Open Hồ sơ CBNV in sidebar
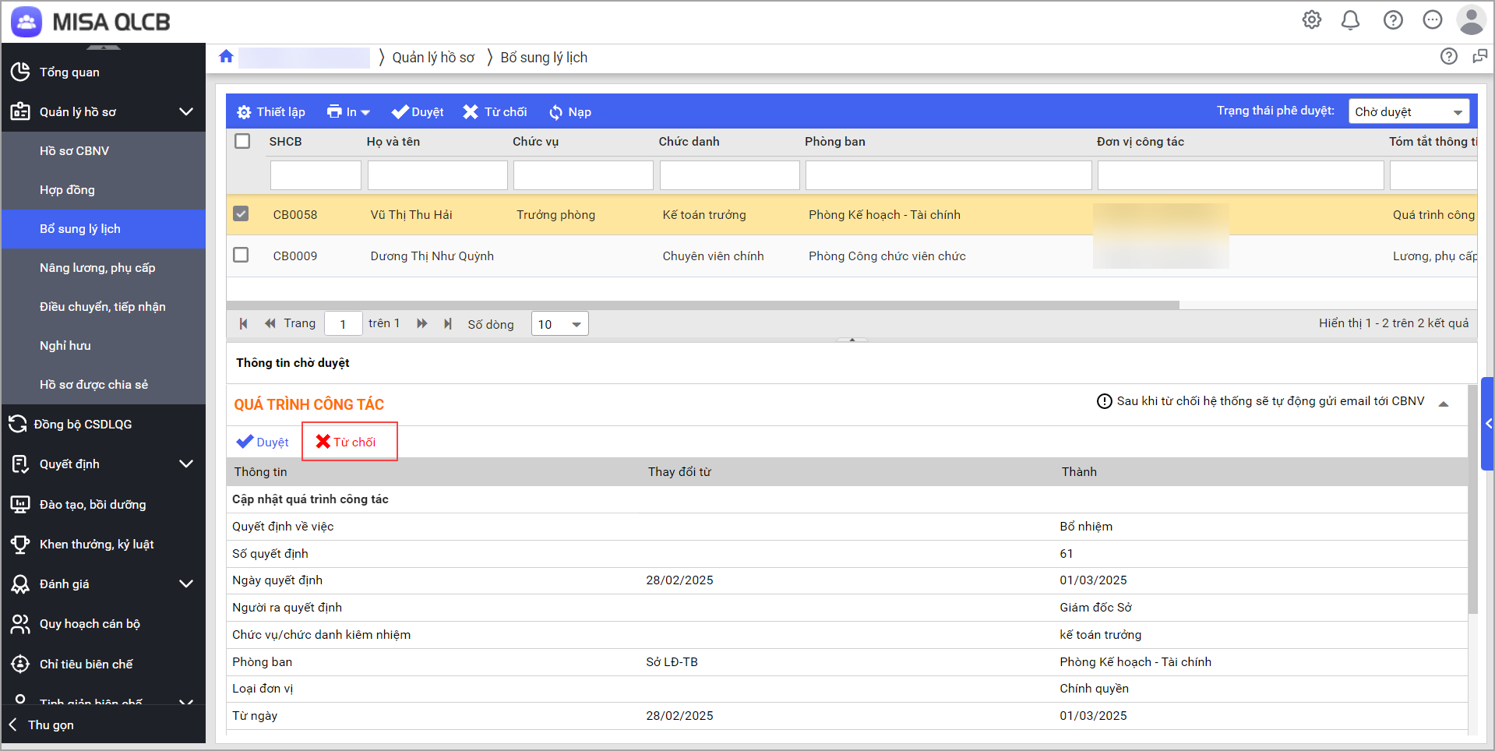The image size is (1495, 751). click(x=74, y=151)
